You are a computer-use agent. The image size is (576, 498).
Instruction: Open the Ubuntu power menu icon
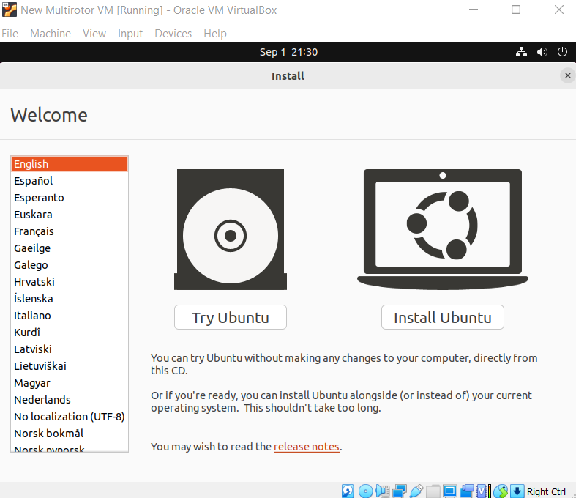(x=562, y=52)
